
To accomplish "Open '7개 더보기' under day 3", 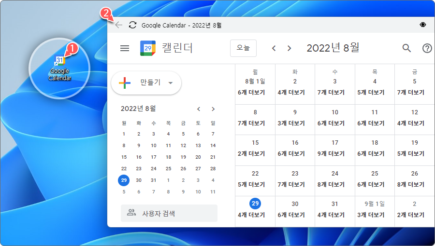I will tap(331, 93).
